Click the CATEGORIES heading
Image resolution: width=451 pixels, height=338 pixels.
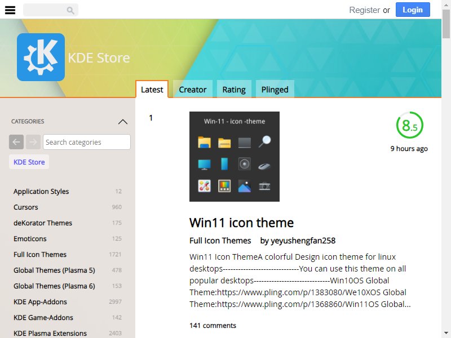pos(28,122)
